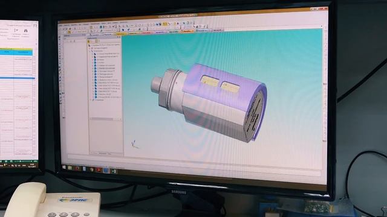Click the coordinate axes symbol in the viewport
The width and height of the screenshot is (387, 217).
click(x=134, y=145)
